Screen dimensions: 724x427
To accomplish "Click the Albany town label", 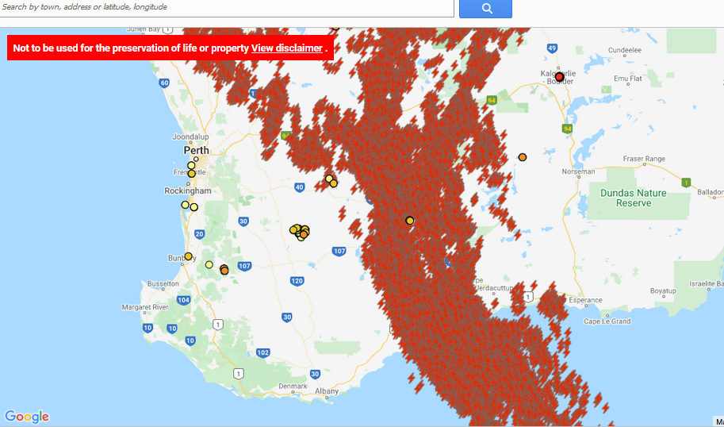I will point(325,391).
